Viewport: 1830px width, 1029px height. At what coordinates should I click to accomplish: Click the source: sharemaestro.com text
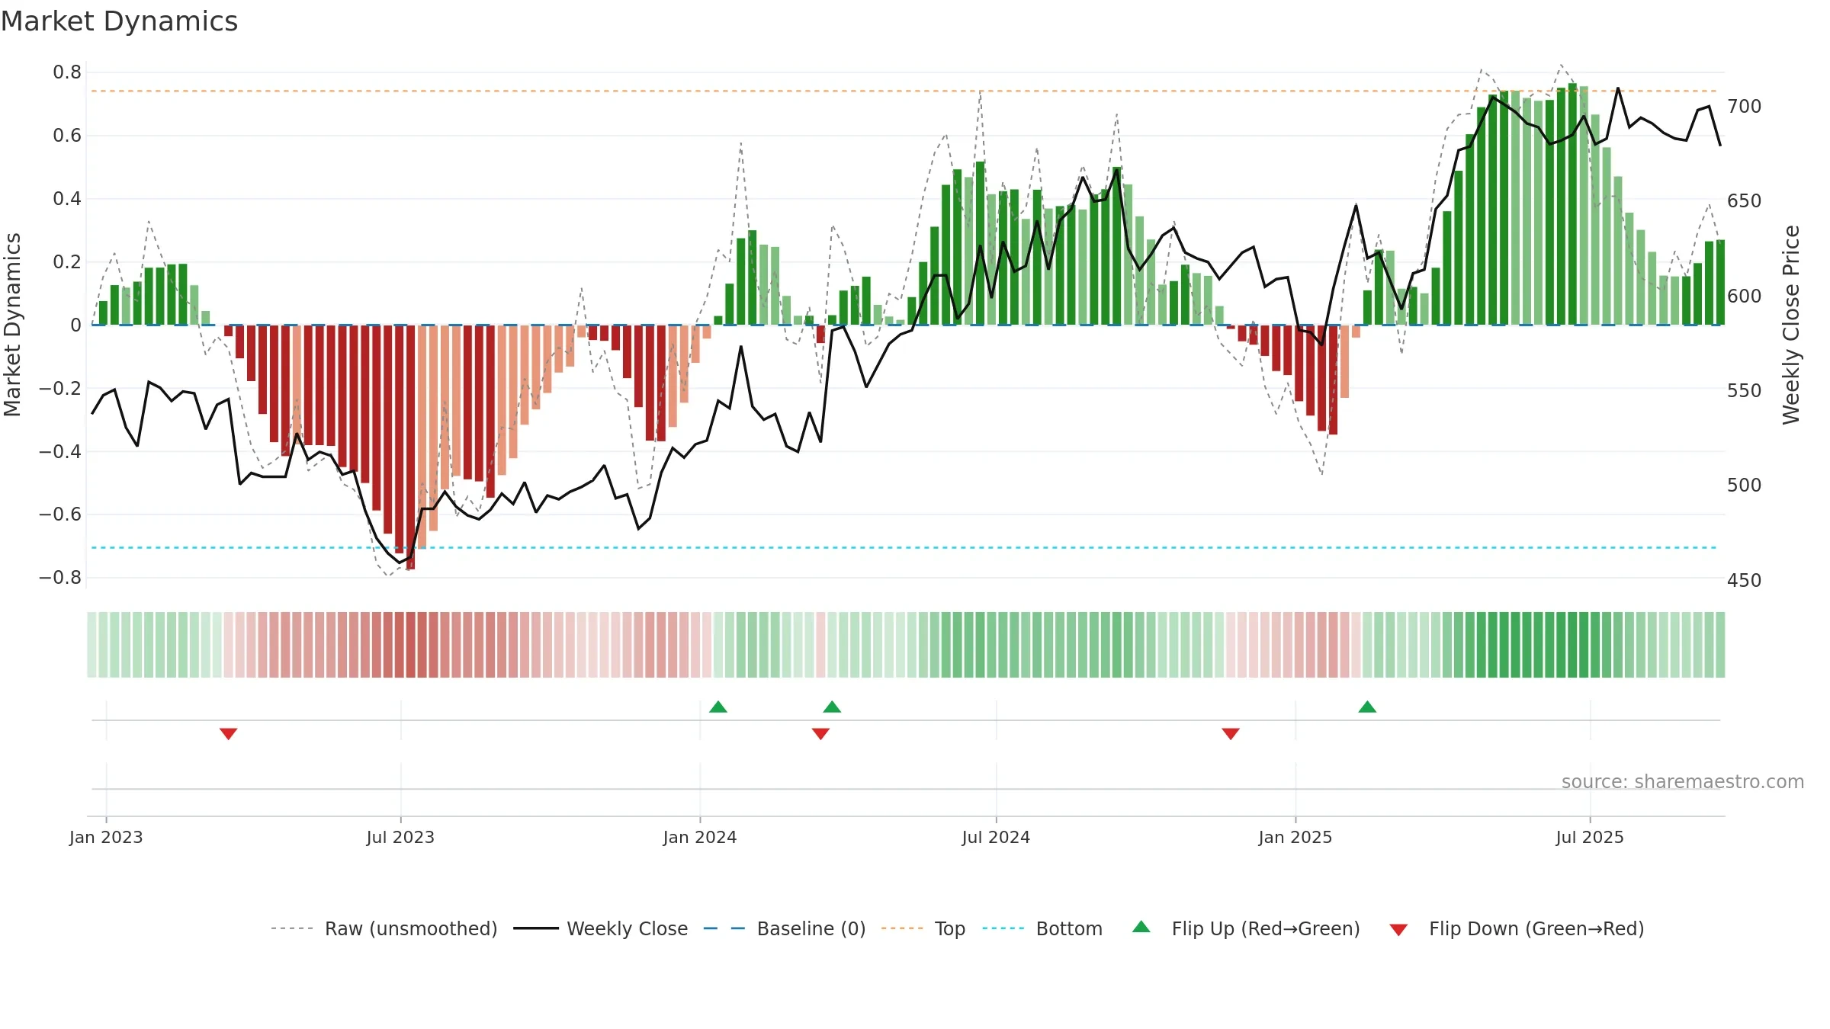(x=1683, y=781)
